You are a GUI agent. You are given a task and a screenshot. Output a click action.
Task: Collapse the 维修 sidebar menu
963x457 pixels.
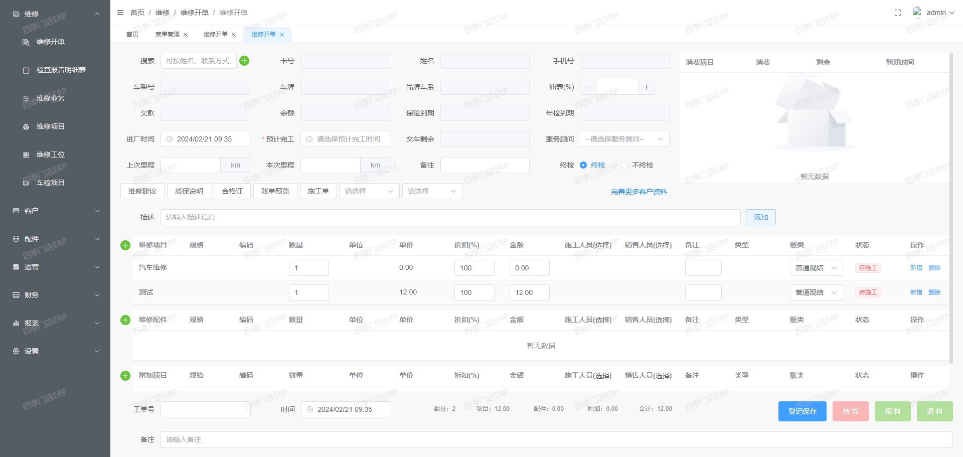point(55,14)
